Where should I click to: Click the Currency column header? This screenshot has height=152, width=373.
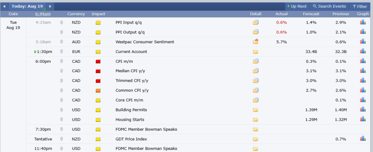76,14
